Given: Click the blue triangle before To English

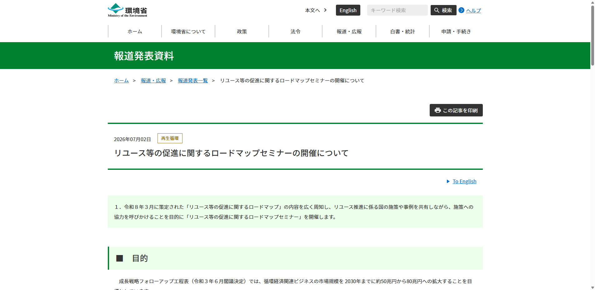Looking at the screenshot, I should tap(448, 181).
